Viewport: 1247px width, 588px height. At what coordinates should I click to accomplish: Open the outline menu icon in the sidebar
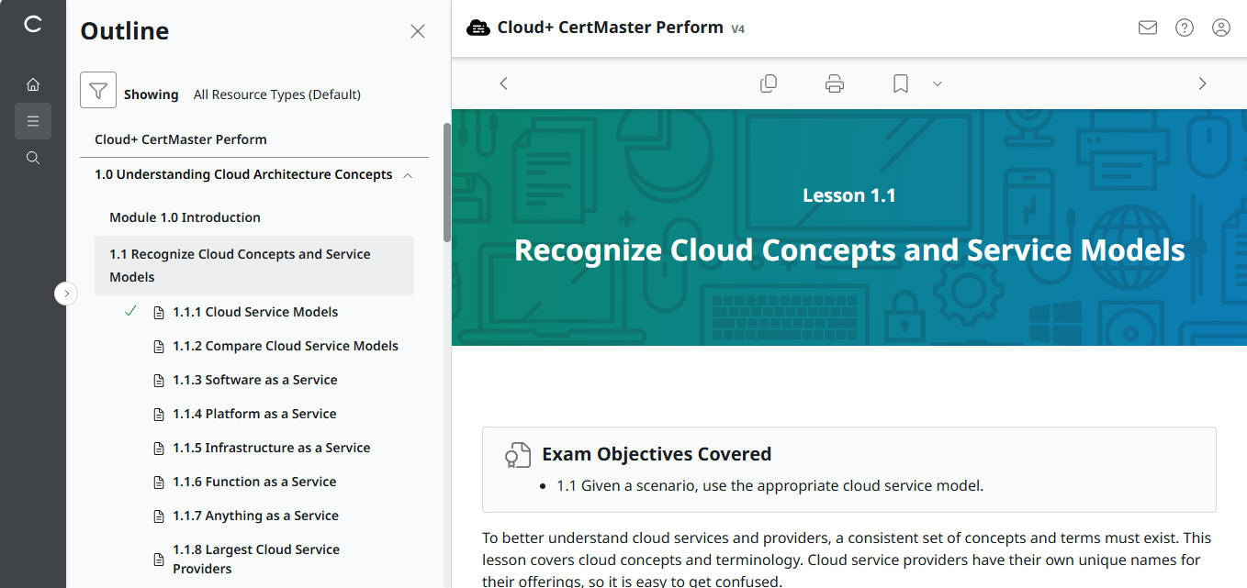(33, 120)
